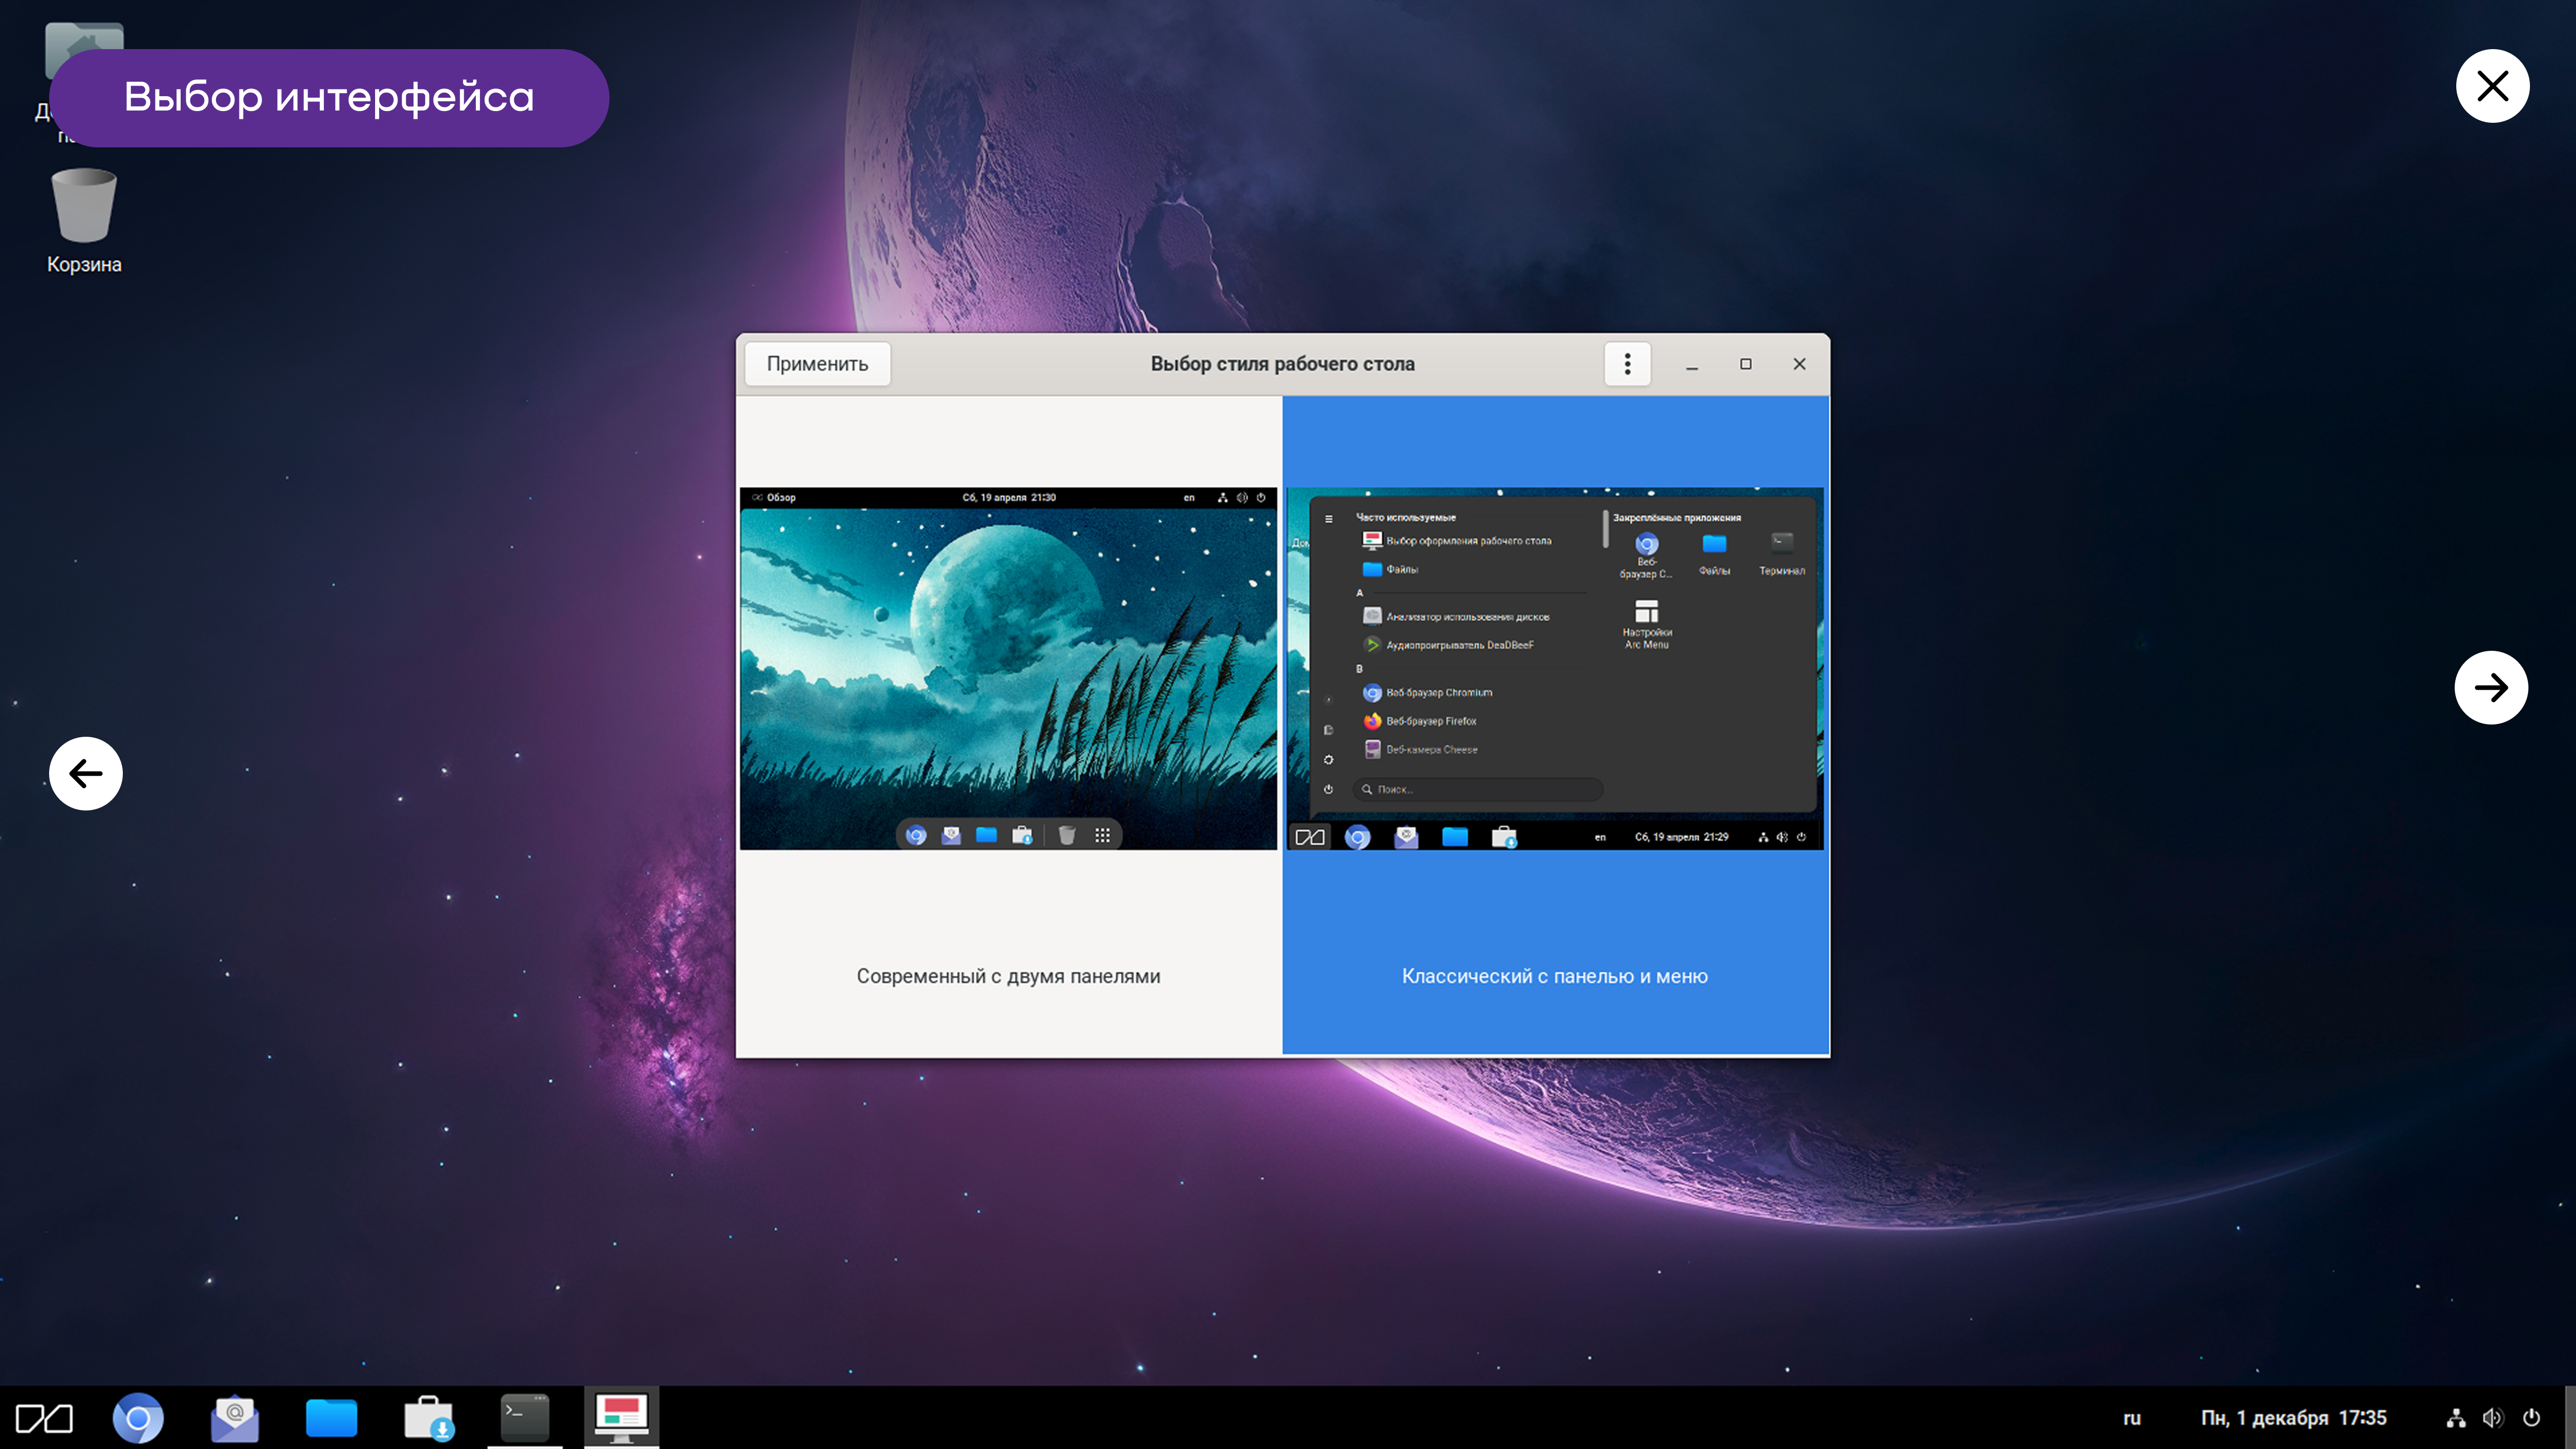Choose 'Классический с панелью и меню' label
Image resolution: width=2576 pixels, height=1449 pixels.
tap(1555, 976)
